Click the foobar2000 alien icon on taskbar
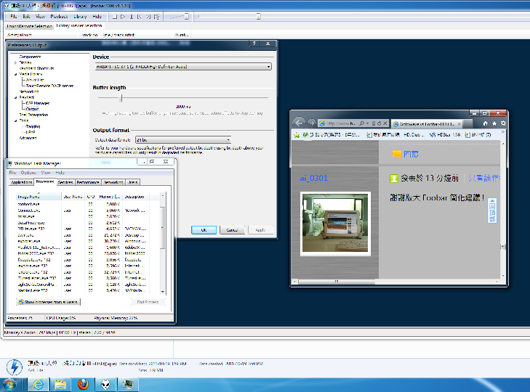This screenshot has width=530, height=392. (105, 385)
